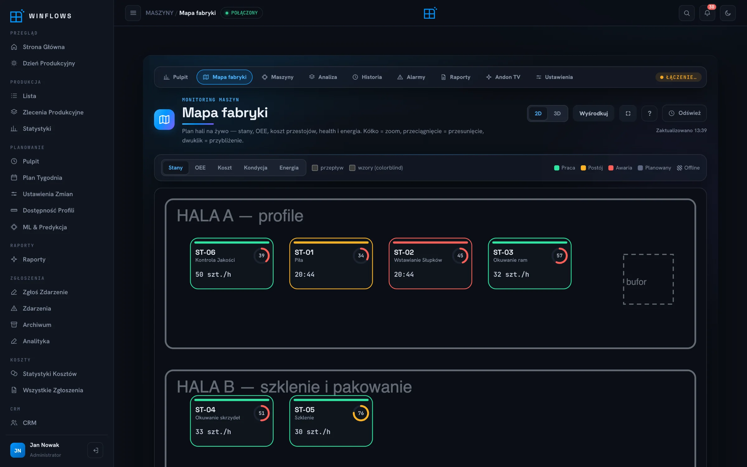Click the center Winflows logo in header
The height and width of the screenshot is (467, 747).
tap(430, 13)
